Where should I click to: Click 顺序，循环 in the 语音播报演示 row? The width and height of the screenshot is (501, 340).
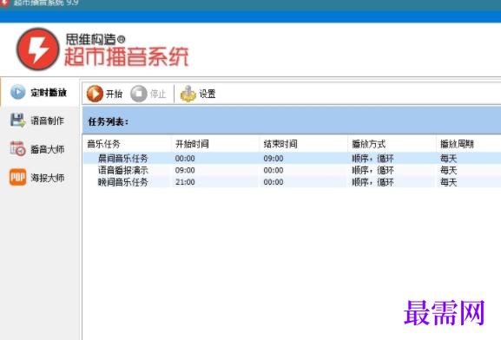(372, 170)
